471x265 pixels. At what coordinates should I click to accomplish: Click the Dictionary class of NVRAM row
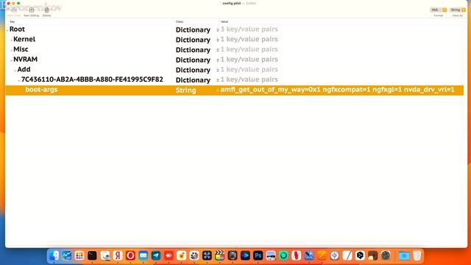(x=193, y=60)
